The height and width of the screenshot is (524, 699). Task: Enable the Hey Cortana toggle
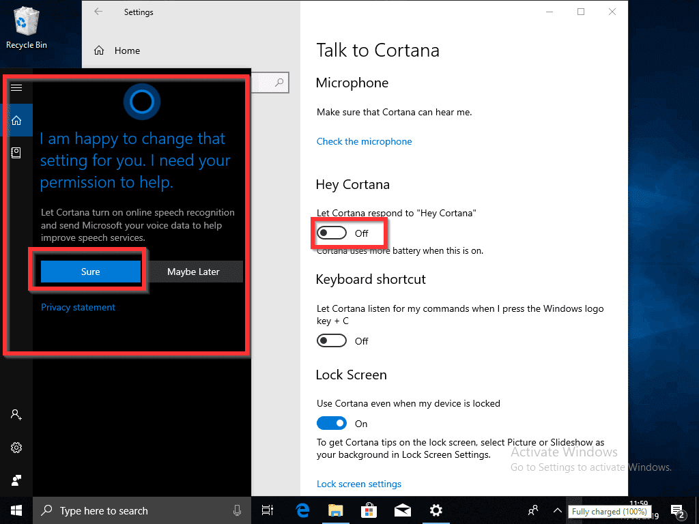pos(332,232)
